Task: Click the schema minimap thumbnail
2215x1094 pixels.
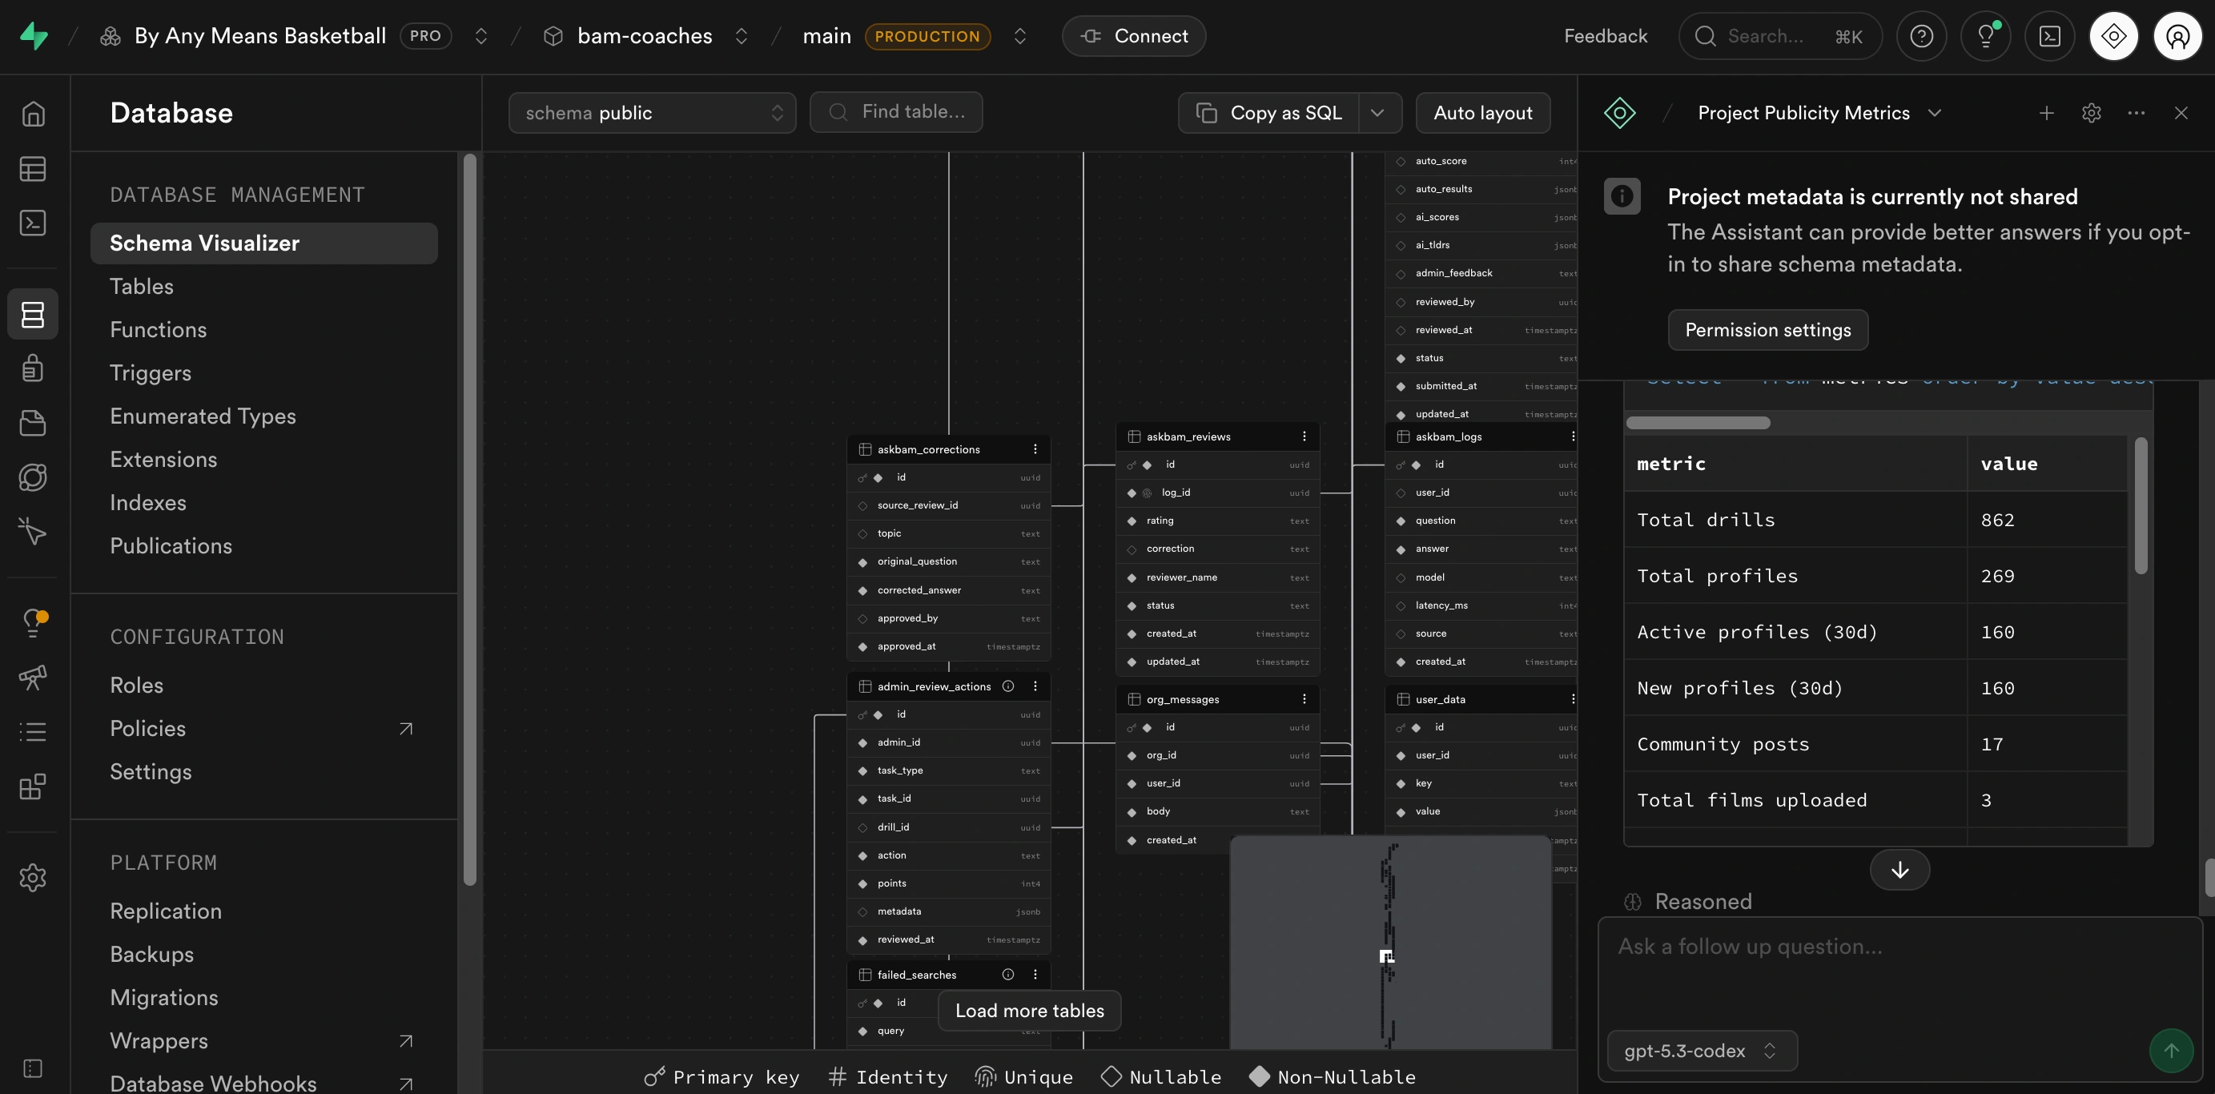Action: pos(1390,943)
